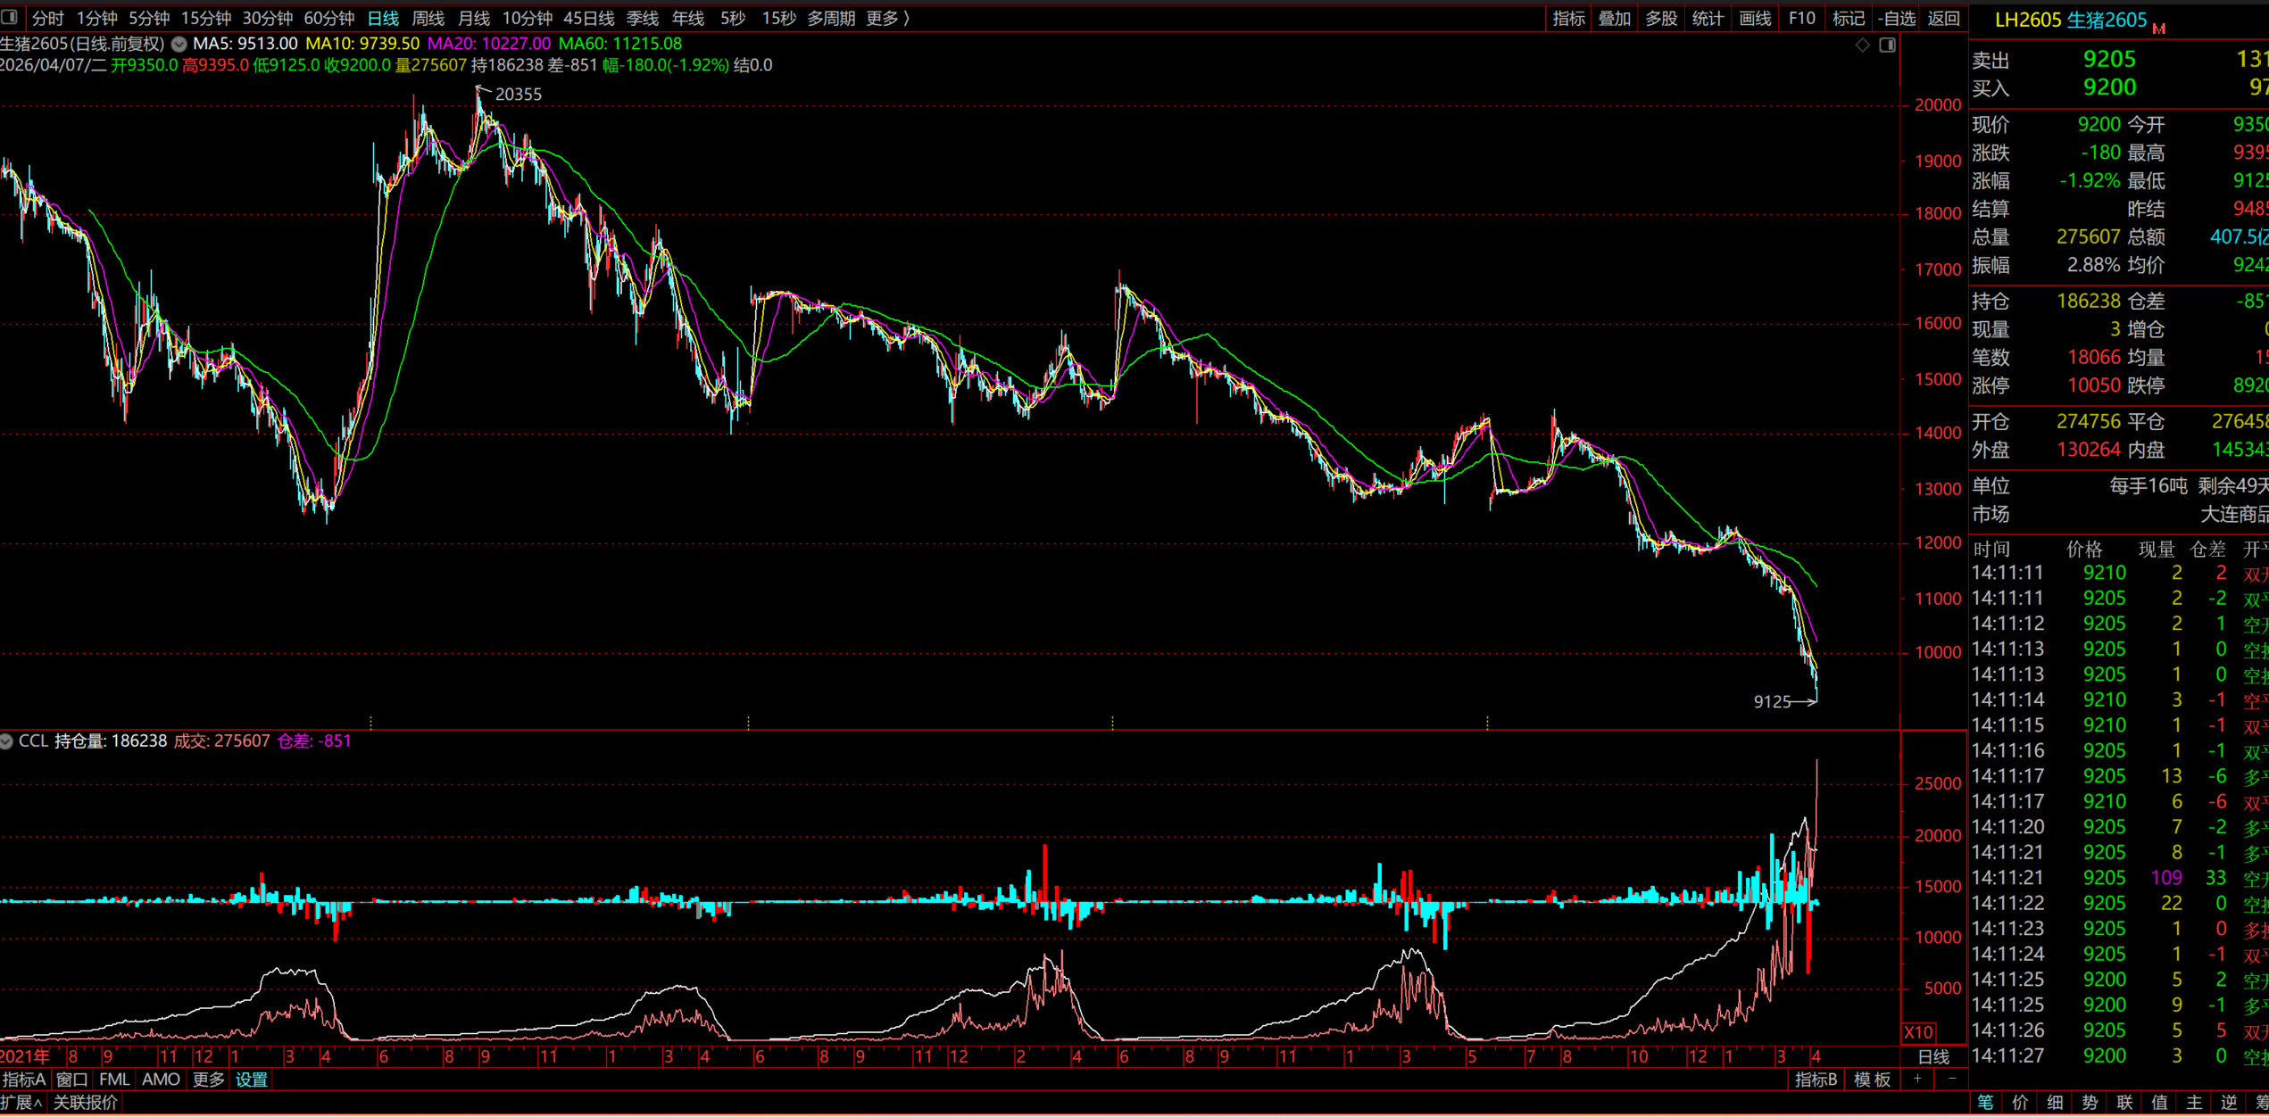Click the MA20 magenta indicator label
The height and width of the screenshot is (1117, 2269).
point(488,43)
